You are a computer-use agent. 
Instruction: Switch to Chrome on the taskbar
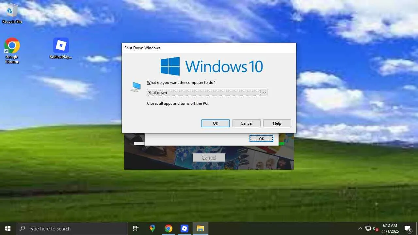[169, 228]
